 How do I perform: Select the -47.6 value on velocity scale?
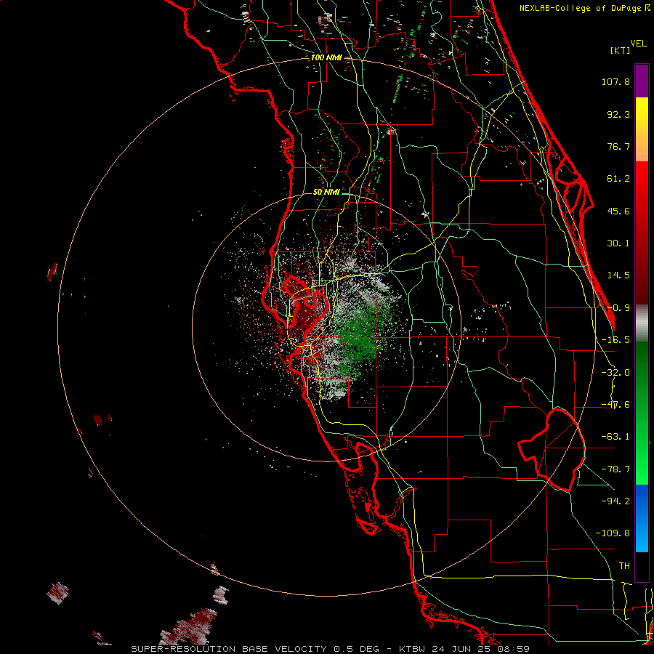[x=615, y=405]
